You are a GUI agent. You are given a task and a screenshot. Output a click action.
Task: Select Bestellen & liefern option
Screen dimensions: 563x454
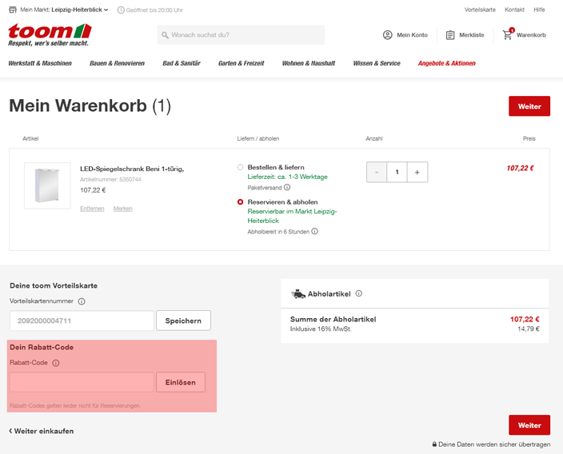(240, 167)
